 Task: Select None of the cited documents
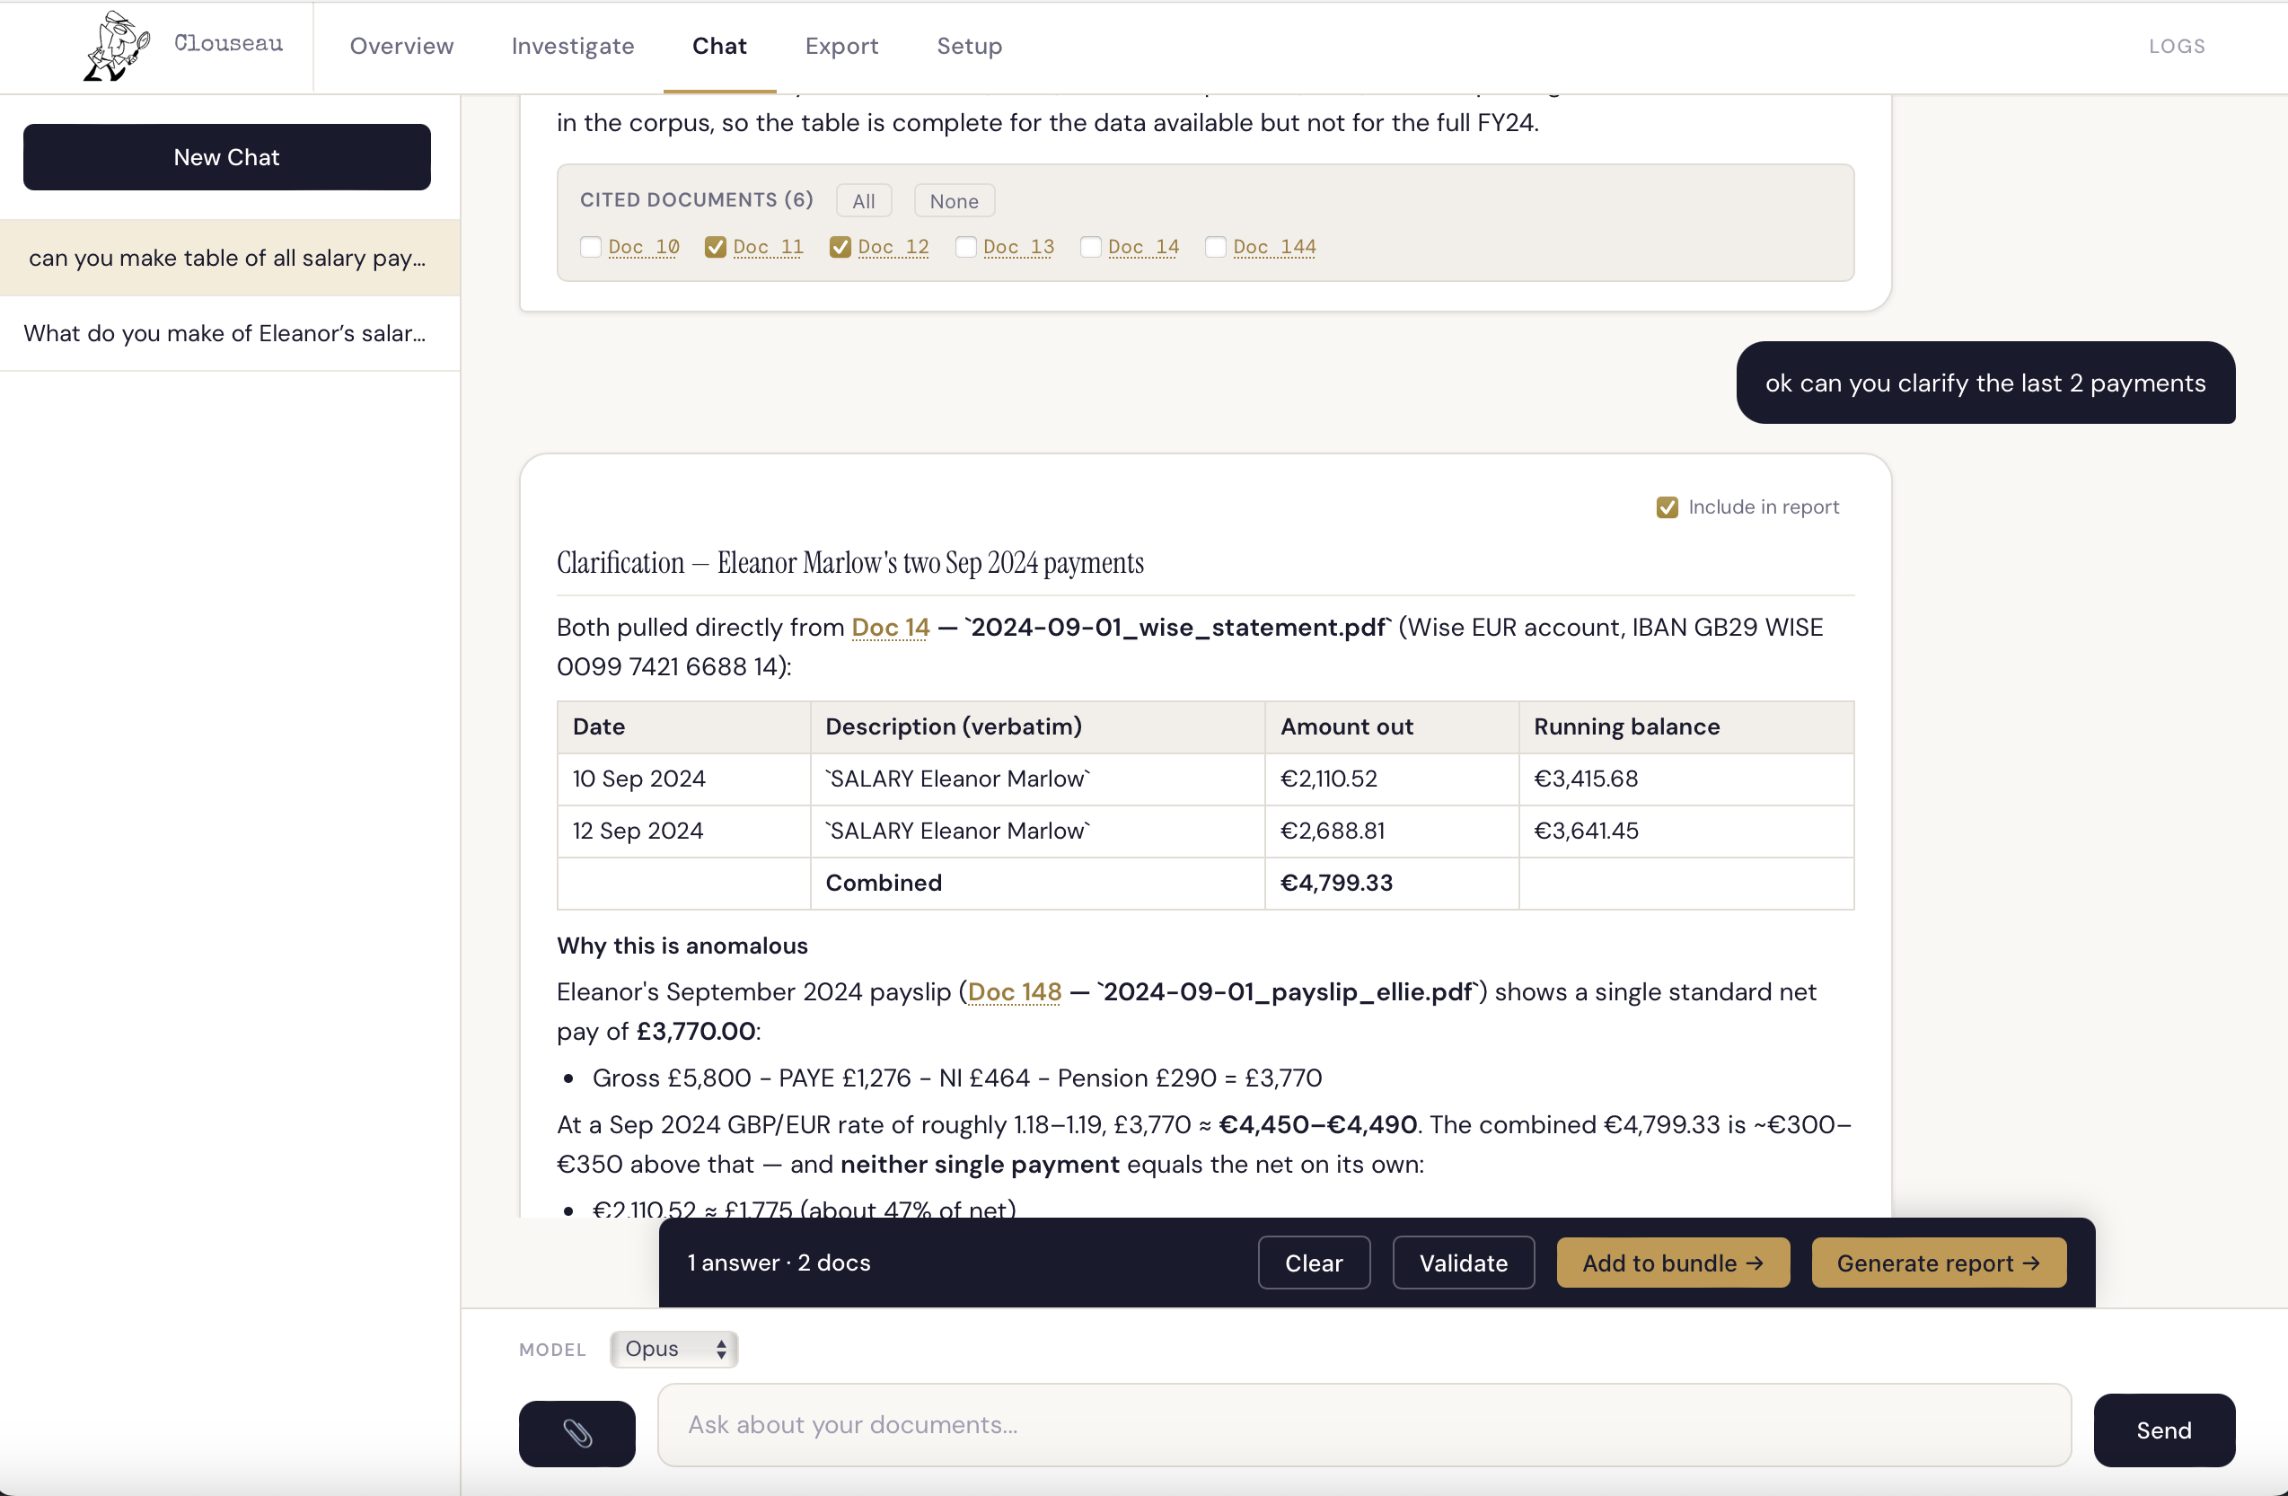954,201
